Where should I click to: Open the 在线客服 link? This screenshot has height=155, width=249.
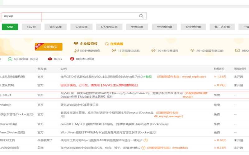pyautogui.click(x=117, y=44)
